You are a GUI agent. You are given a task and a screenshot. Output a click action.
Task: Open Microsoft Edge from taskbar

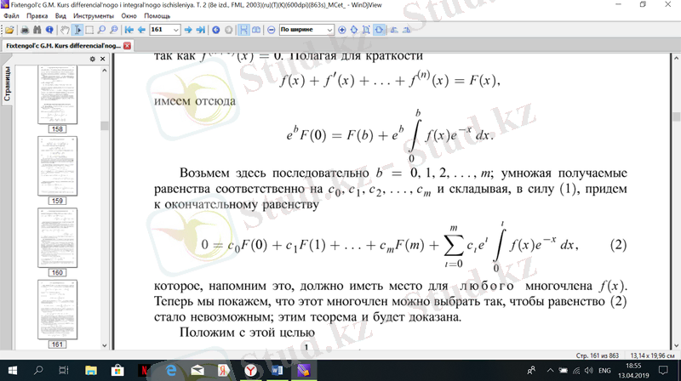pos(171,370)
